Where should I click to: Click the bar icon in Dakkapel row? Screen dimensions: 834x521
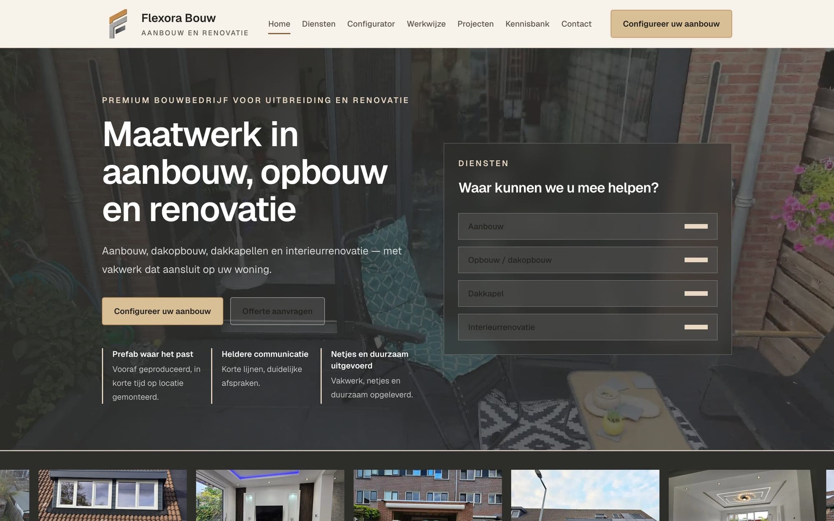(696, 293)
